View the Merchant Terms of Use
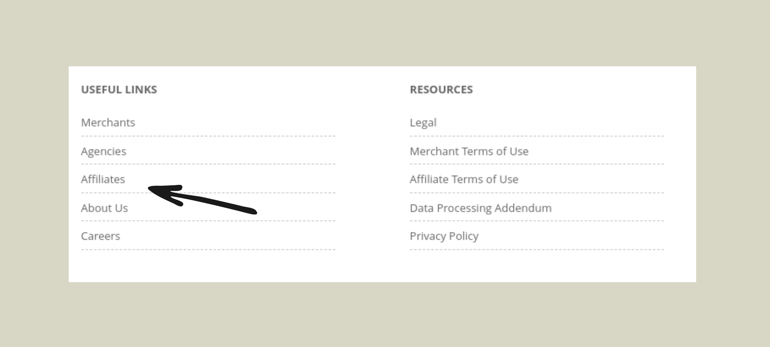 click(469, 151)
